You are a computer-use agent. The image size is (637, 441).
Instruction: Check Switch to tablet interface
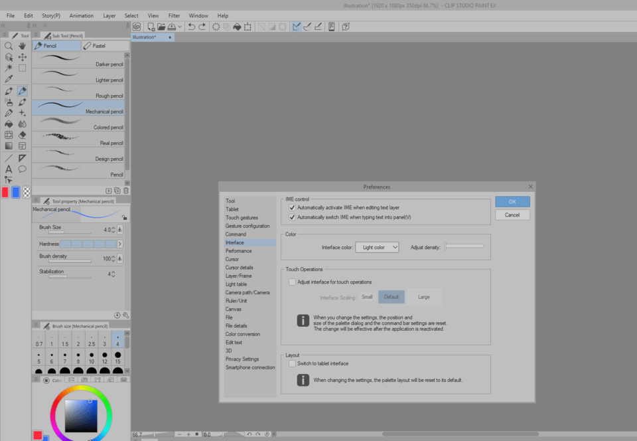point(292,363)
